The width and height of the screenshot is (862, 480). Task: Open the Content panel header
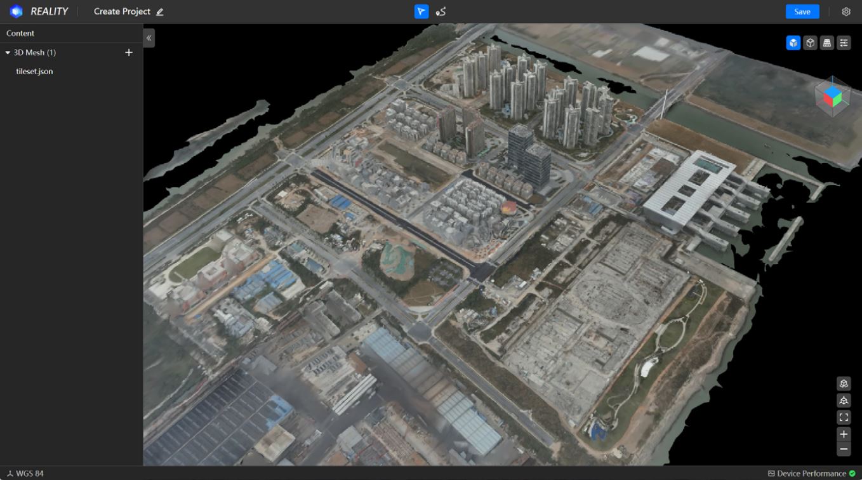20,33
